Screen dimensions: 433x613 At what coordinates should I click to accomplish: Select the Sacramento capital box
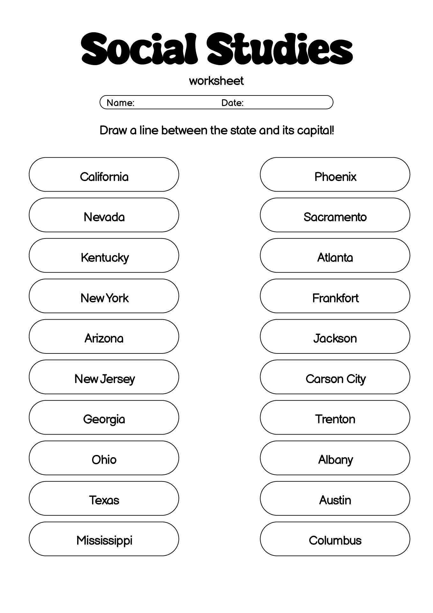pos(335,215)
